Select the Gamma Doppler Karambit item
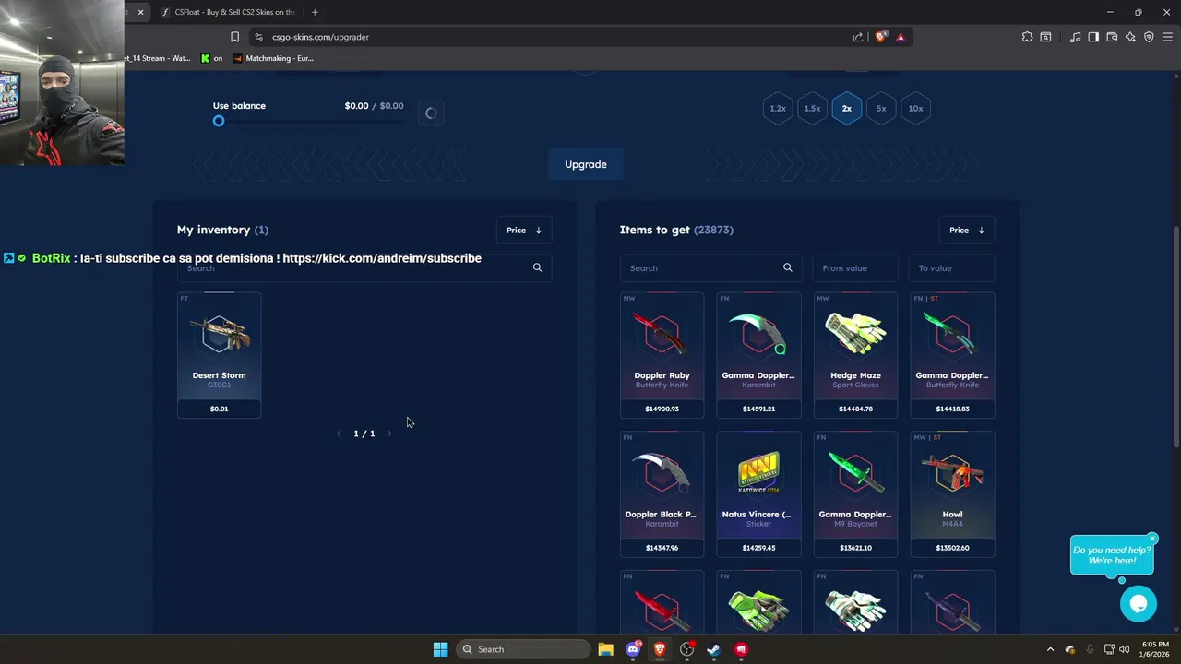This screenshot has height=664, width=1181. (758, 355)
